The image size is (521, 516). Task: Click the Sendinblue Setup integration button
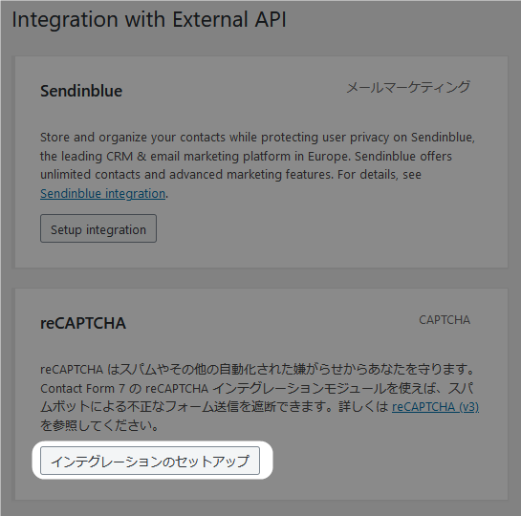[x=98, y=228]
